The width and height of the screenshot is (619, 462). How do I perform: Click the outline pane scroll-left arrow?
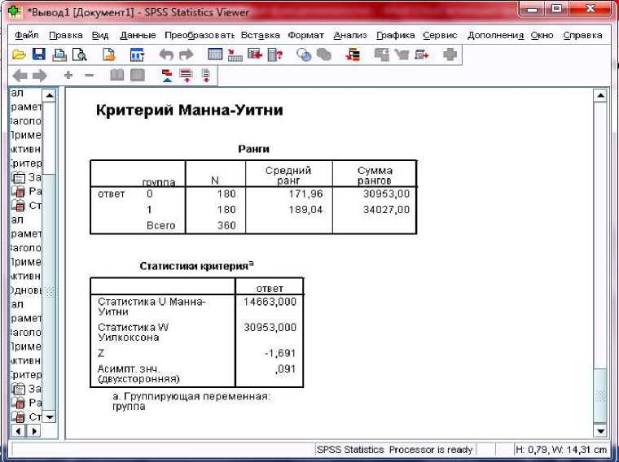pos(18,431)
